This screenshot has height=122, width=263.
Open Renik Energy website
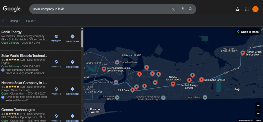[x=56, y=39]
